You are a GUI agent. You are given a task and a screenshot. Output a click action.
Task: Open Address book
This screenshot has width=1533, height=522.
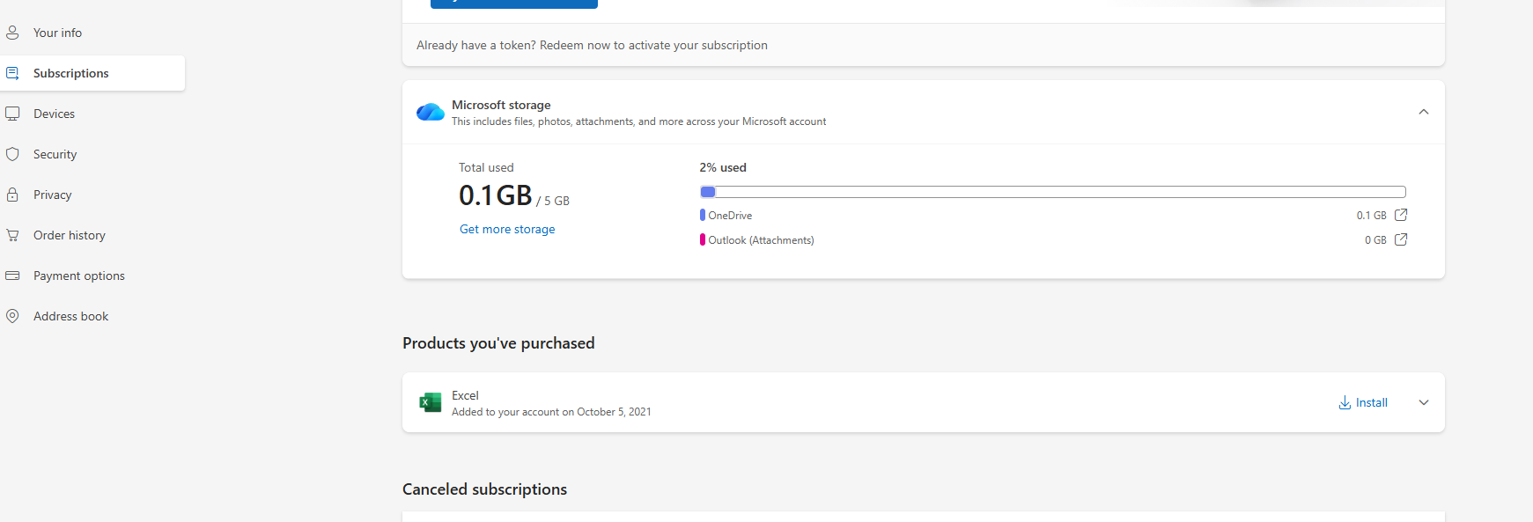coord(70,316)
